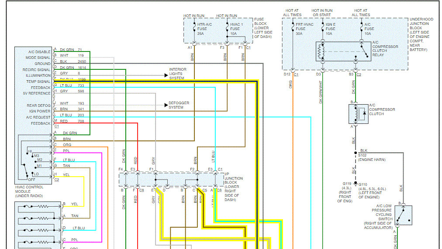Click the ground symbol beside G110
Image resolution: width=442 pixels, height=249 pixels.
pyautogui.click(x=356, y=183)
